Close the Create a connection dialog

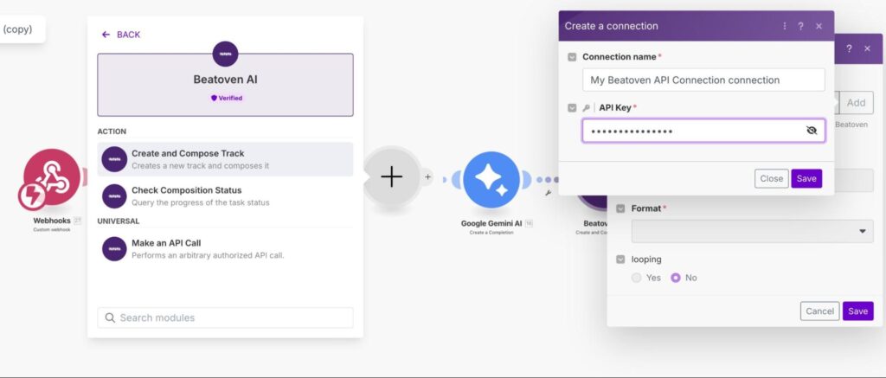pyautogui.click(x=819, y=26)
